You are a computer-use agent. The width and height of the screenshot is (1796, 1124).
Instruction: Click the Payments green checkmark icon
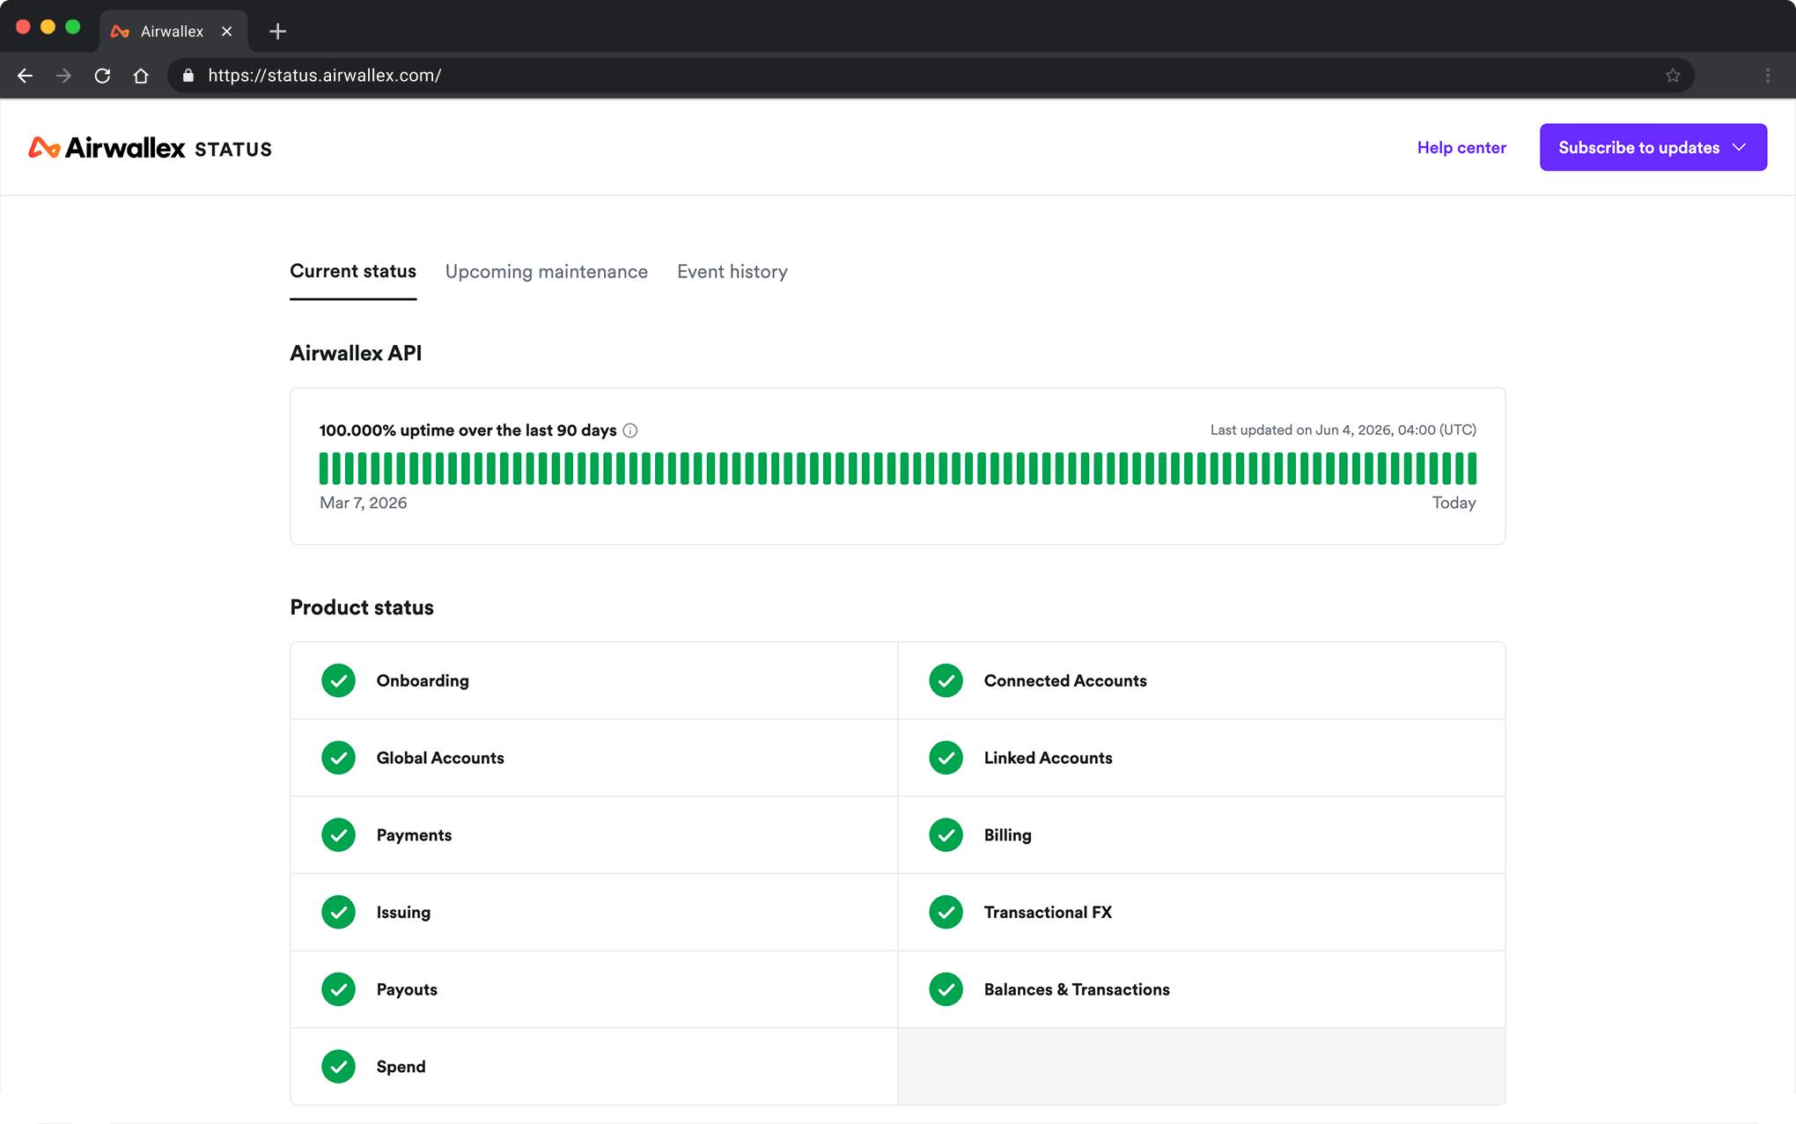point(338,835)
